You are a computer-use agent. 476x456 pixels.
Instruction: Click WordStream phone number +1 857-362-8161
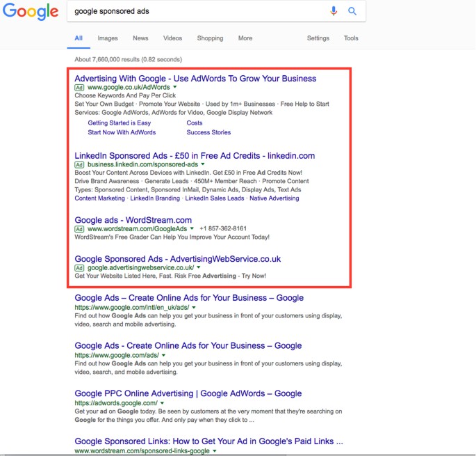(223, 228)
